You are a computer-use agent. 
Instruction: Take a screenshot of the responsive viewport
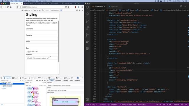pyautogui.click(x=77, y=10)
